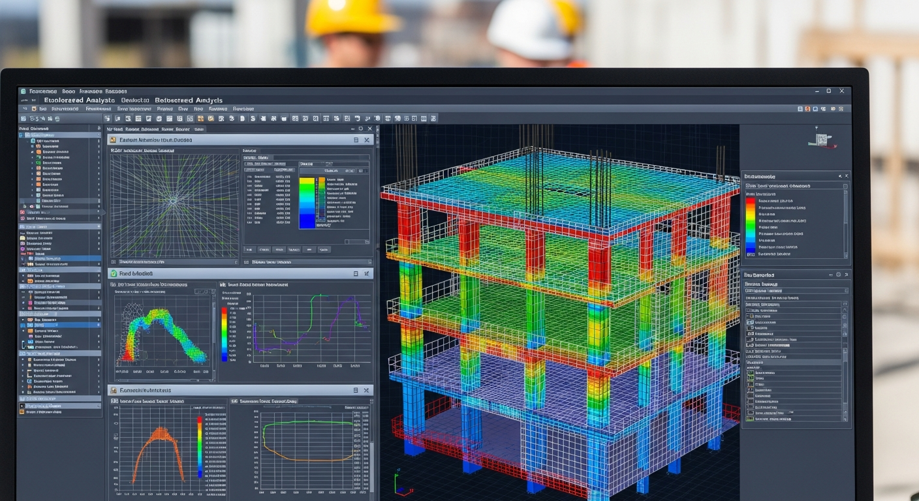This screenshot has height=501, width=919.
Task: Close the radial mesh plot panel
Action: [367, 140]
